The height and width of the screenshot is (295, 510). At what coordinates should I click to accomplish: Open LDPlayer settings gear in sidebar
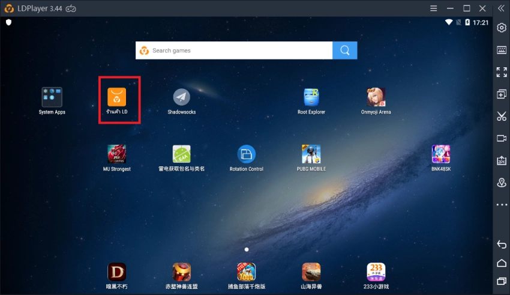[502, 28]
